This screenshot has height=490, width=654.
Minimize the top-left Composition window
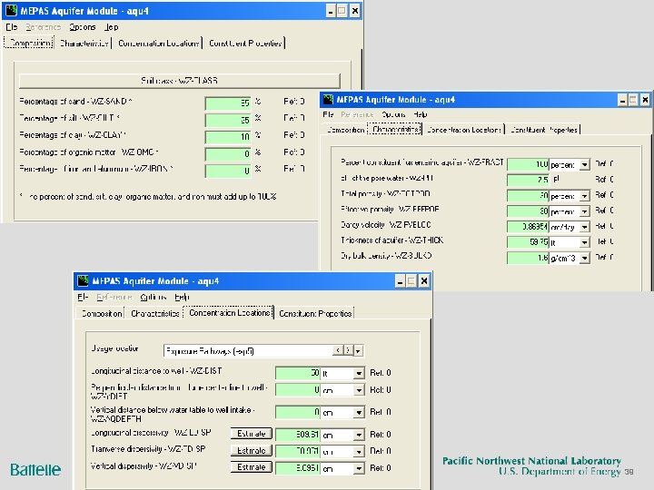click(x=331, y=11)
